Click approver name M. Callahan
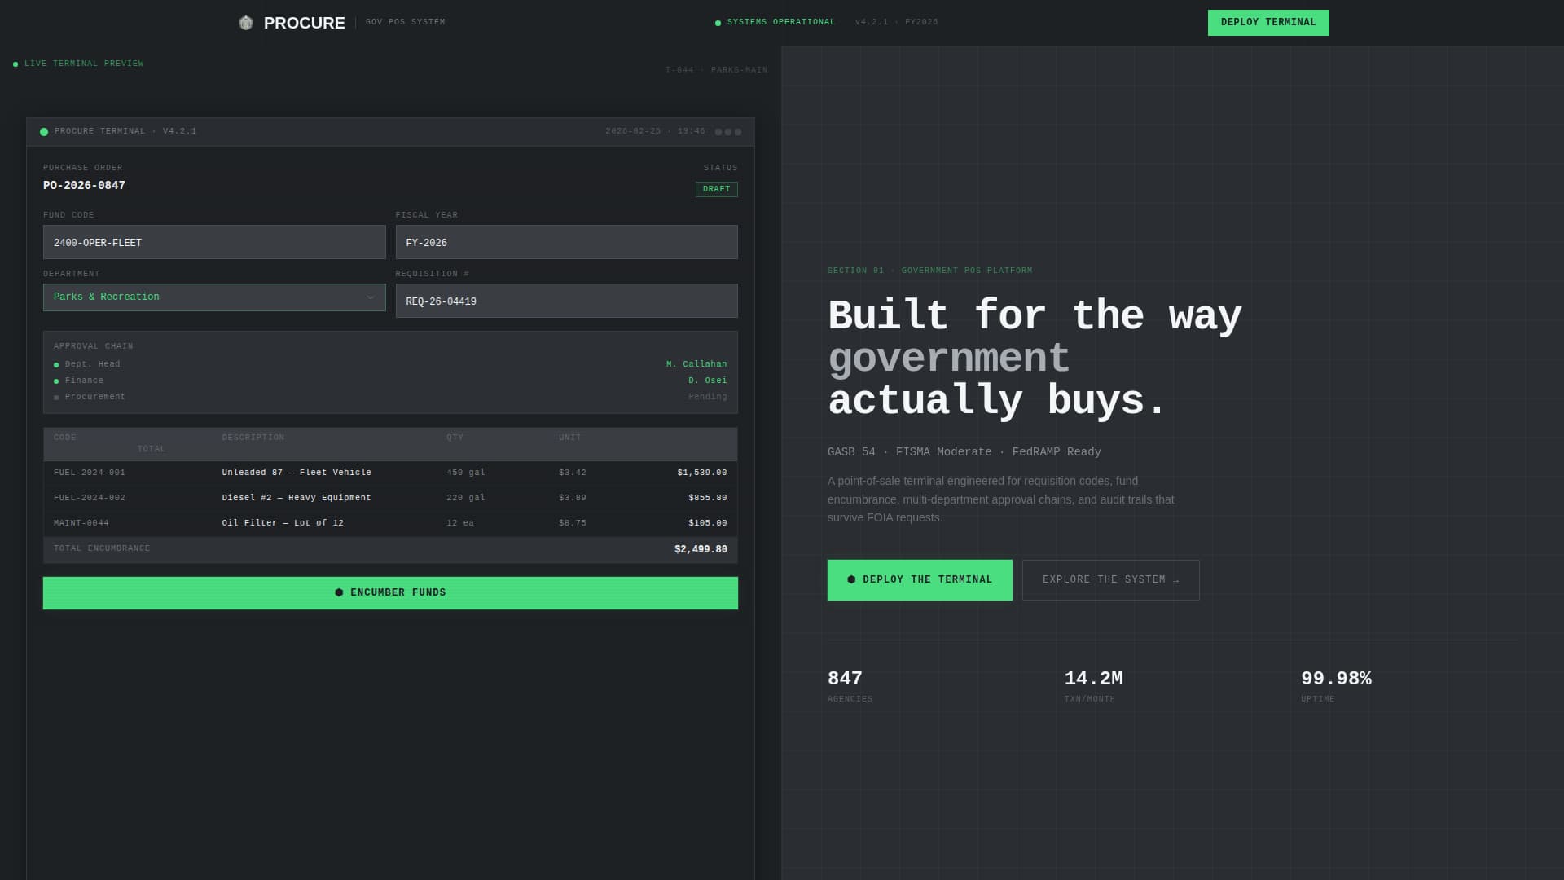Image resolution: width=1564 pixels, height=880 pixels. point(696,364)
